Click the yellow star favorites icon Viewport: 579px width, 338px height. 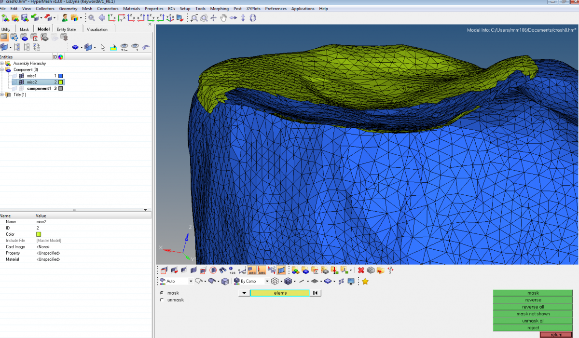coord(365,281)
